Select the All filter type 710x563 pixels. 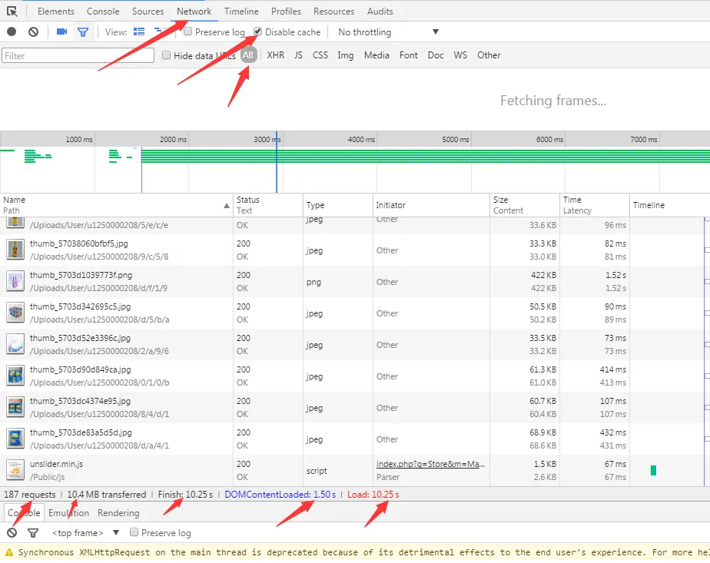pyautogui.click(x=248, y=55)
